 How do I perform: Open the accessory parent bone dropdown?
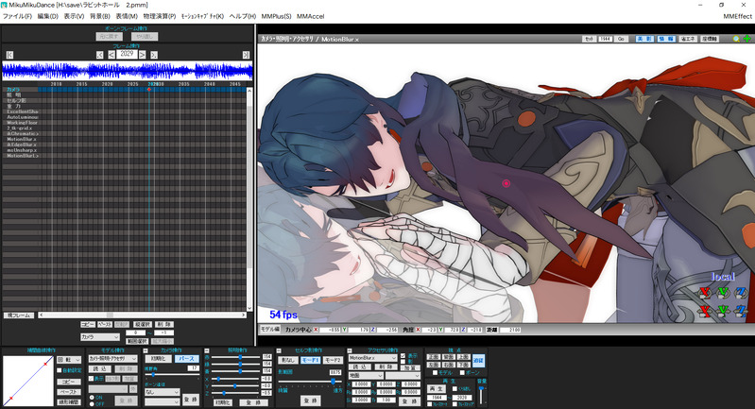403,375
